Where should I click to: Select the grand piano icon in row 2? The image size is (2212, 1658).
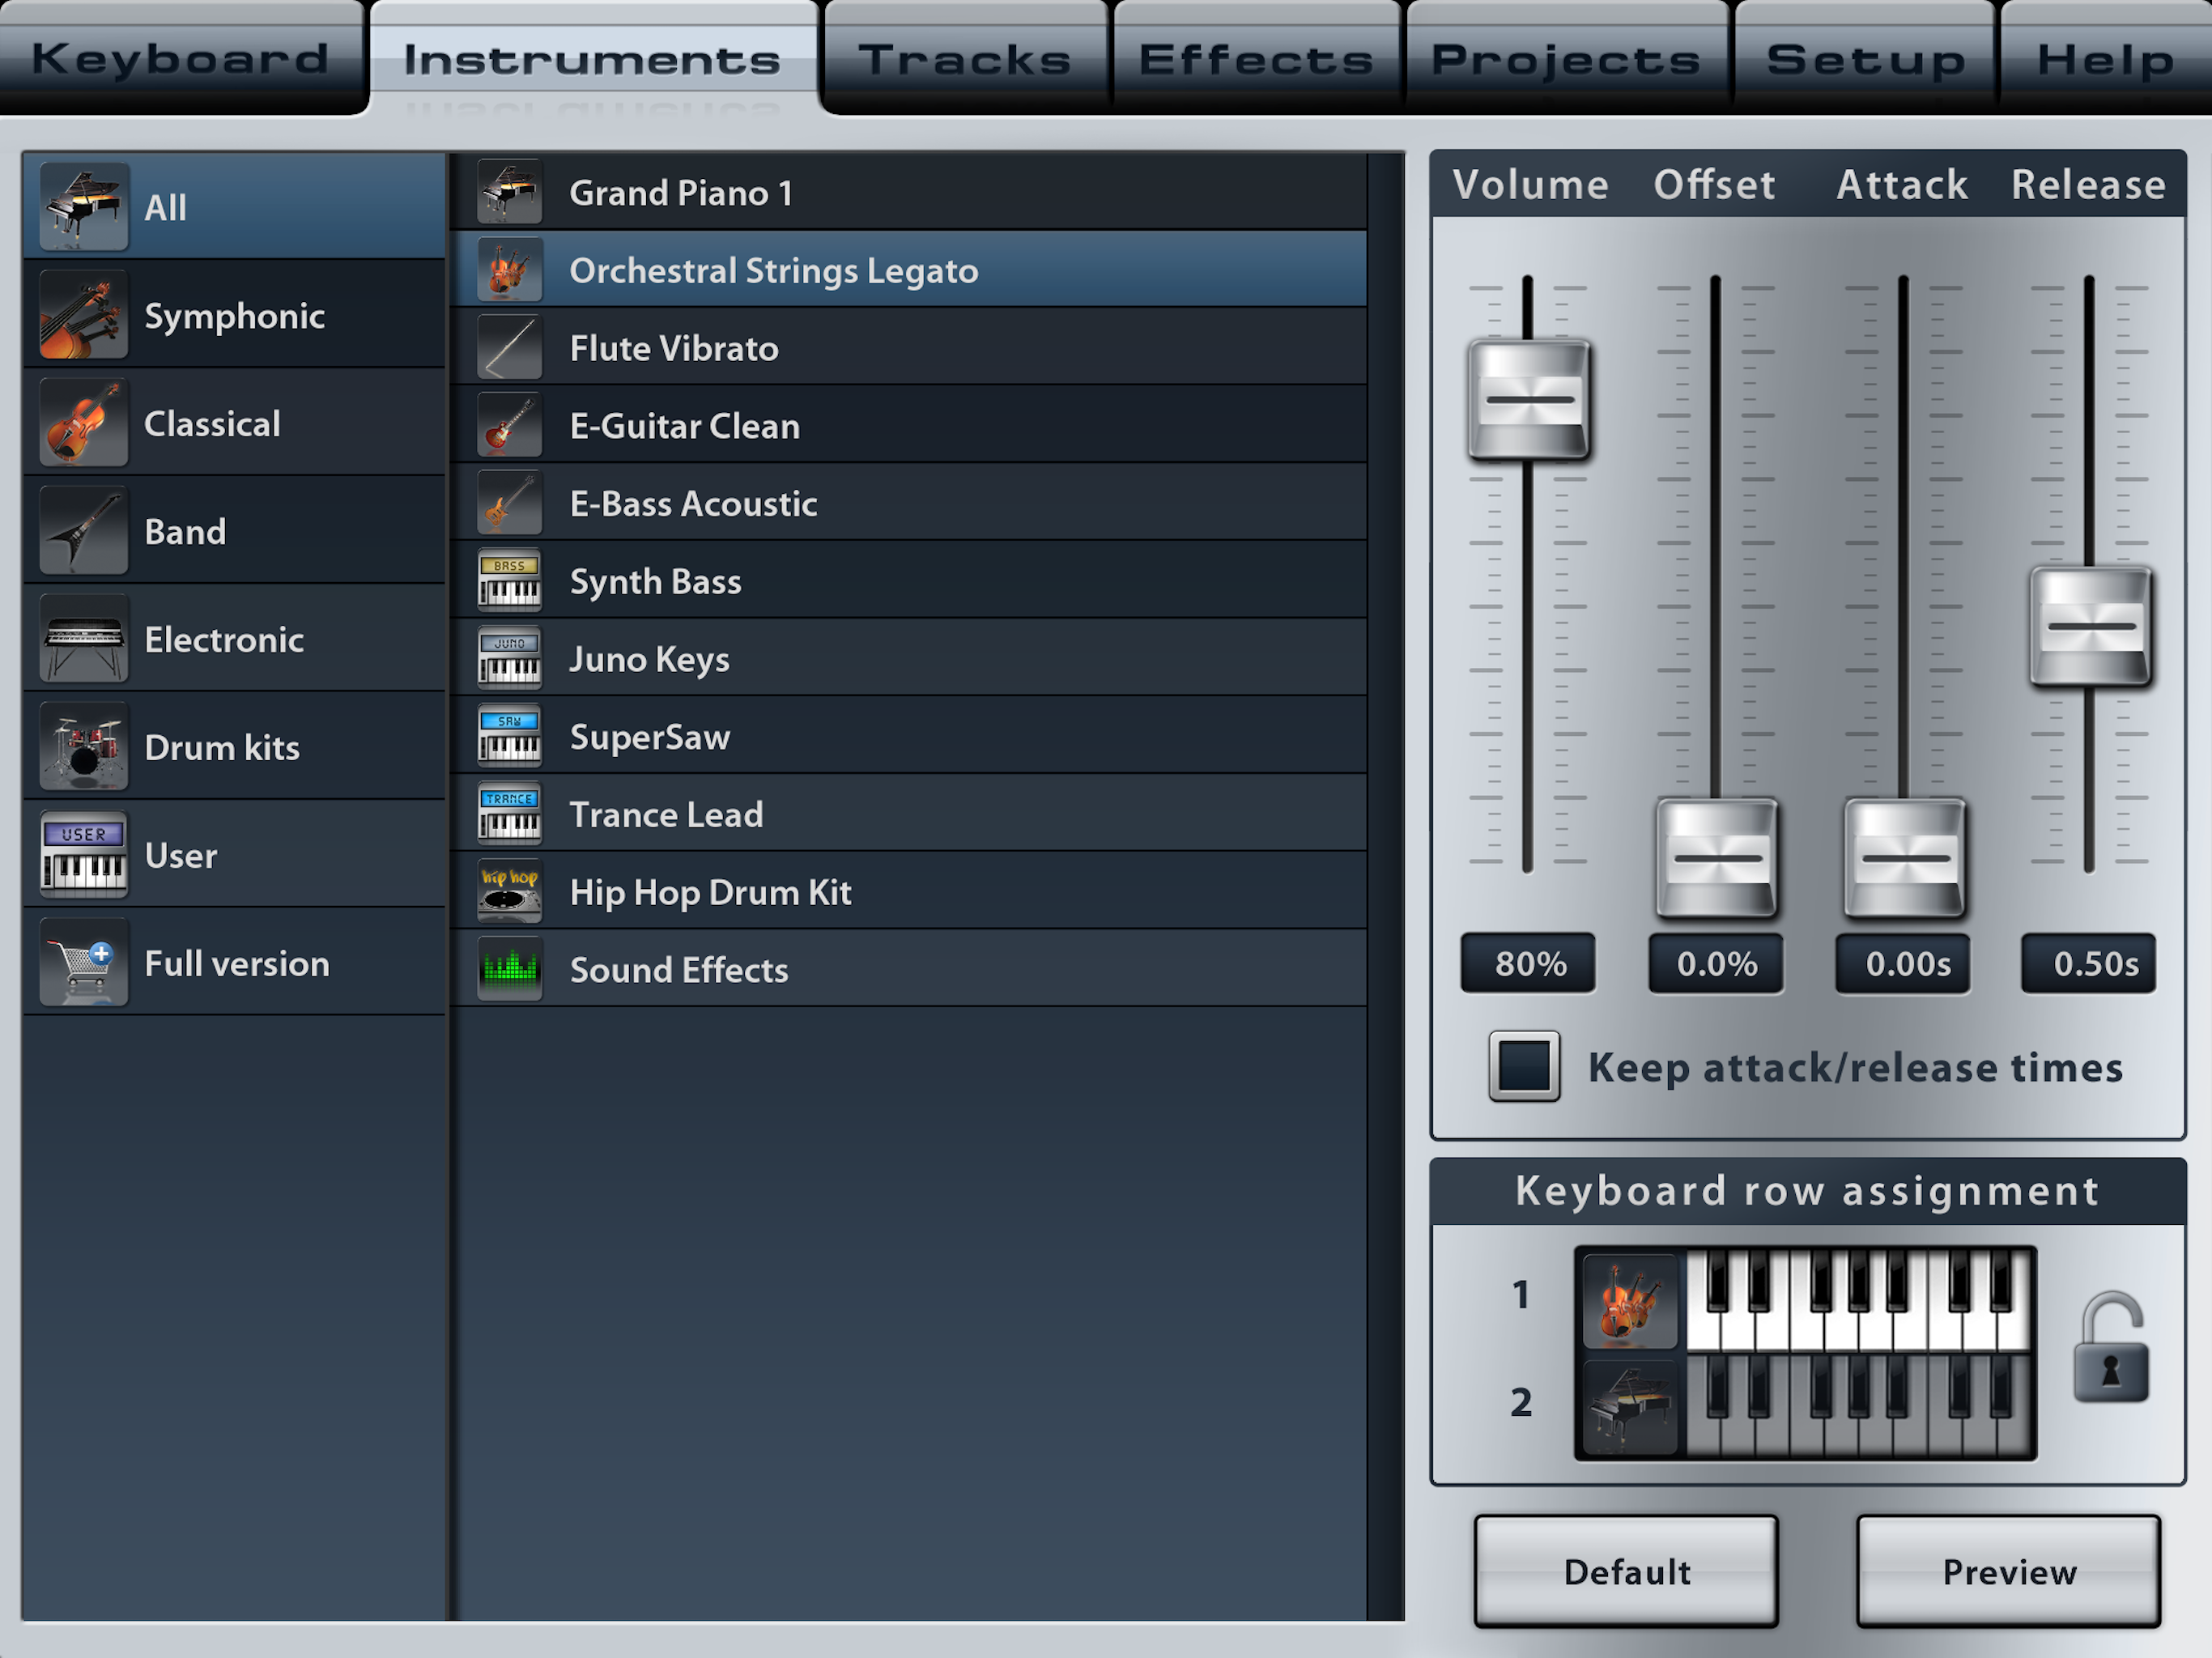coord(1630,1407)
